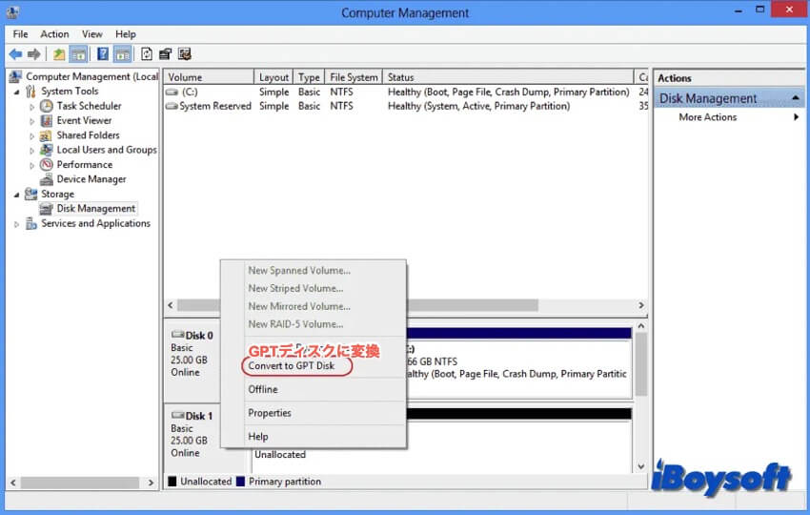The height and width of the screenshot is (515, 810).
Task: Collapse the System Tools tree node
Action: [16, 92]
